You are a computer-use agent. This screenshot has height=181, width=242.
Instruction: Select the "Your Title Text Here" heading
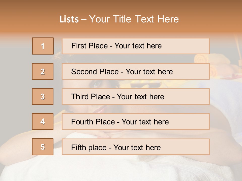tap(134, 19)
